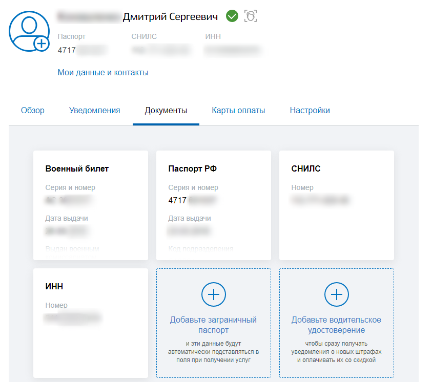Click passport number 4717 in header
This screenshot has height=382, width=432.
tap(67, 50)
